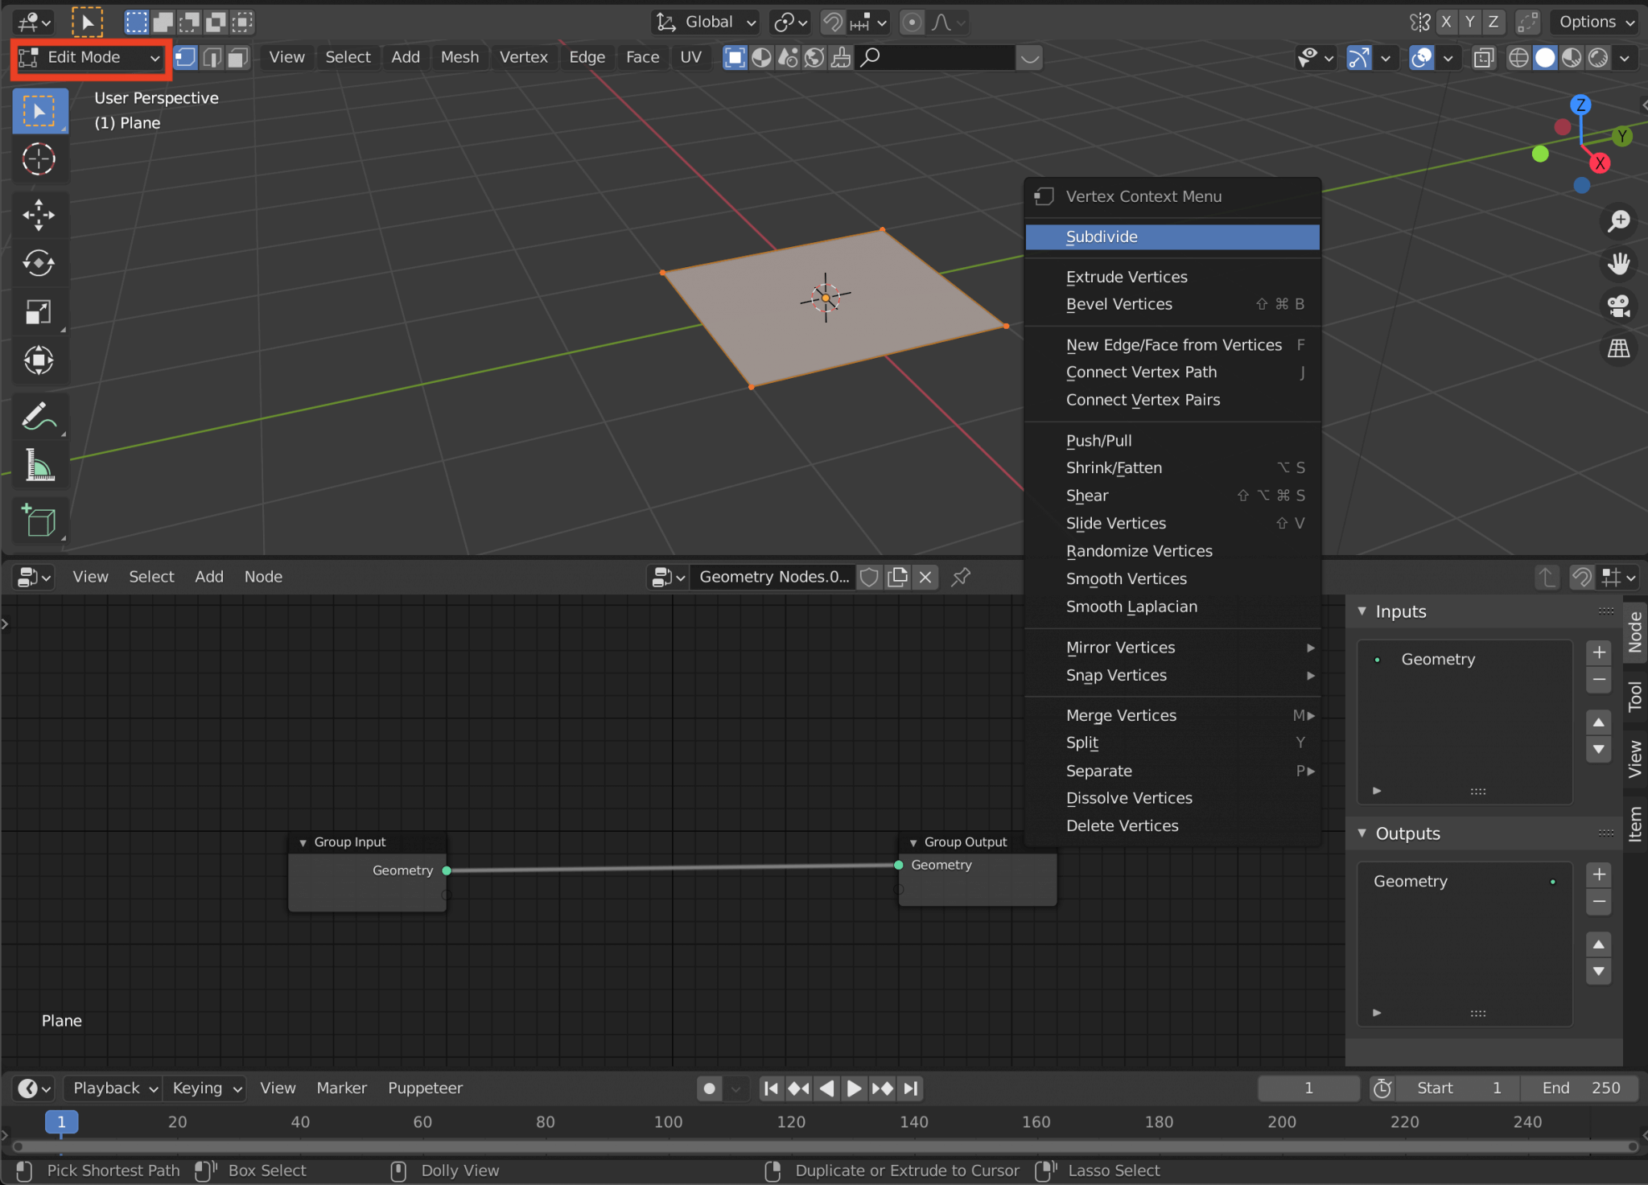Viewport: 1648px width, 1185px height.
Task: Select the Measure tool
Action: (39, 465)
